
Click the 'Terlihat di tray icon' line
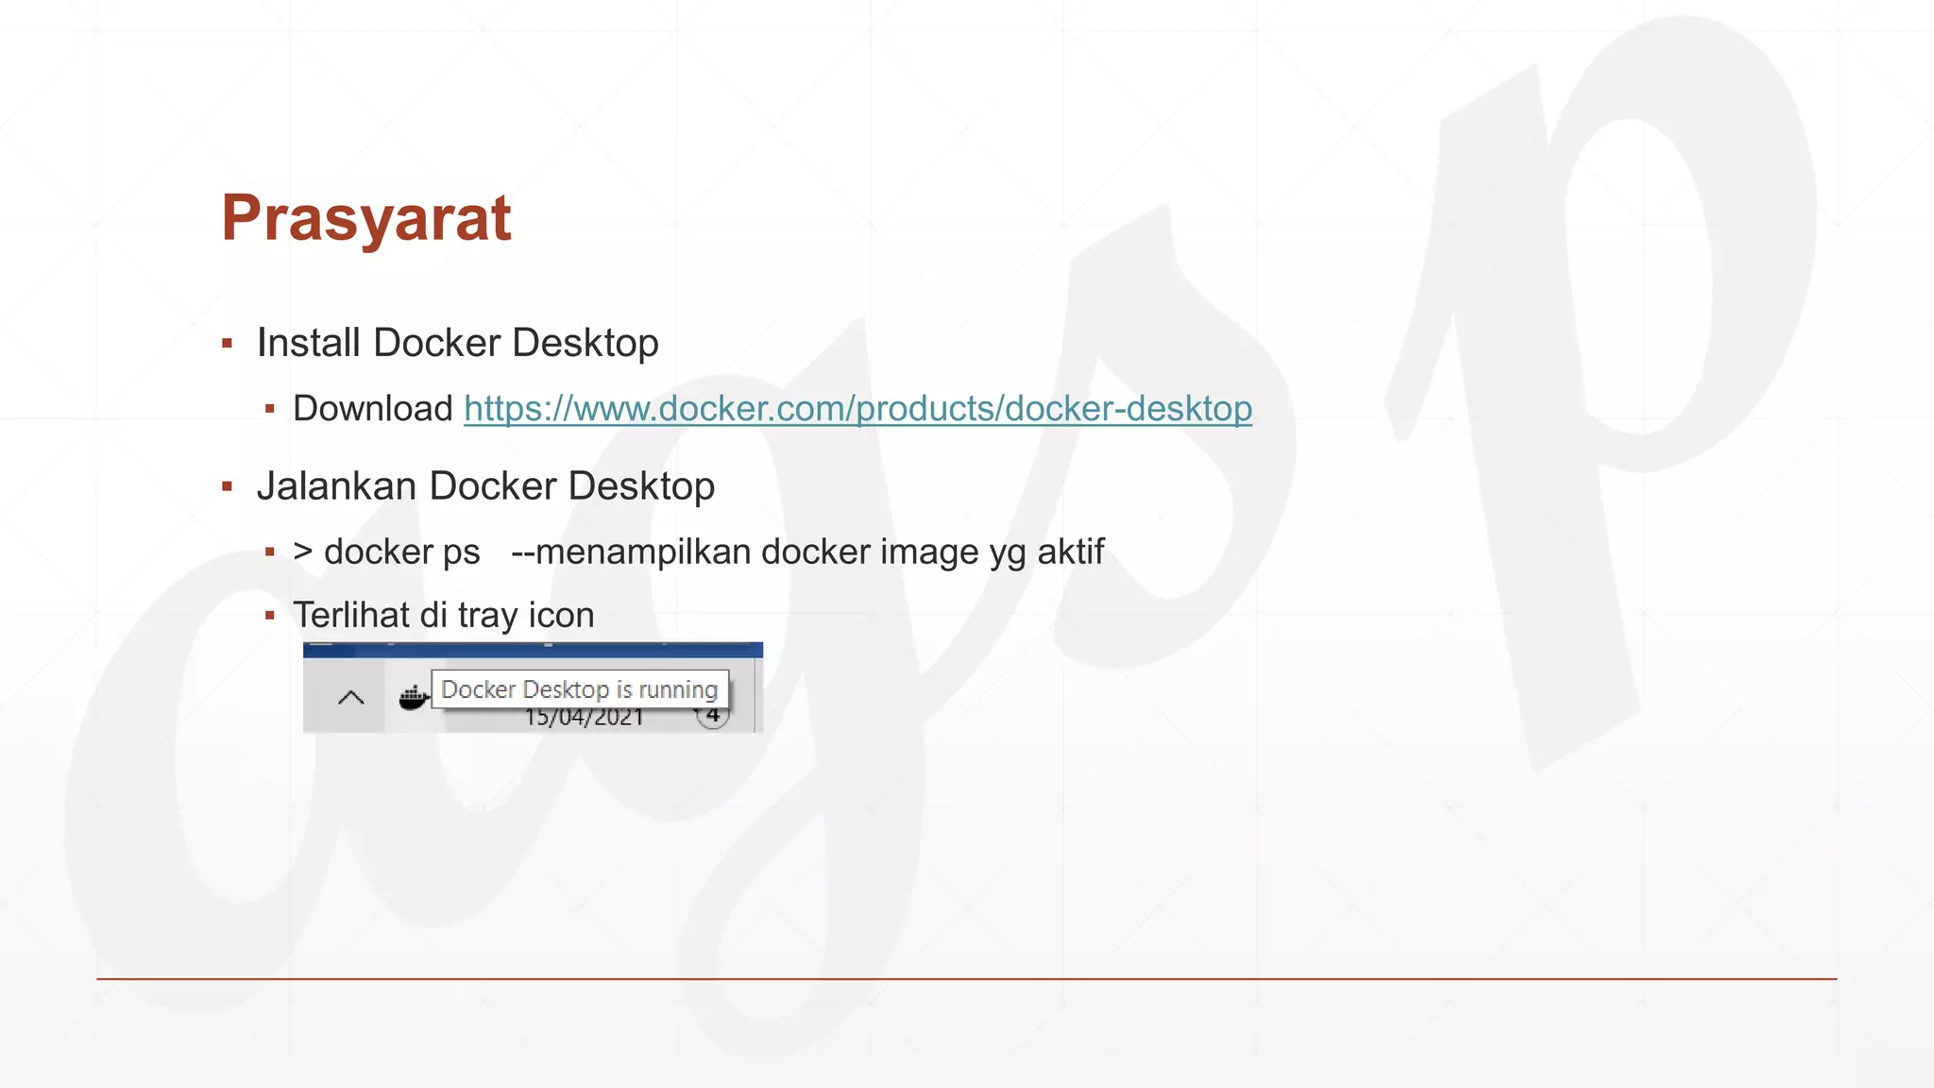click(444, 615)
